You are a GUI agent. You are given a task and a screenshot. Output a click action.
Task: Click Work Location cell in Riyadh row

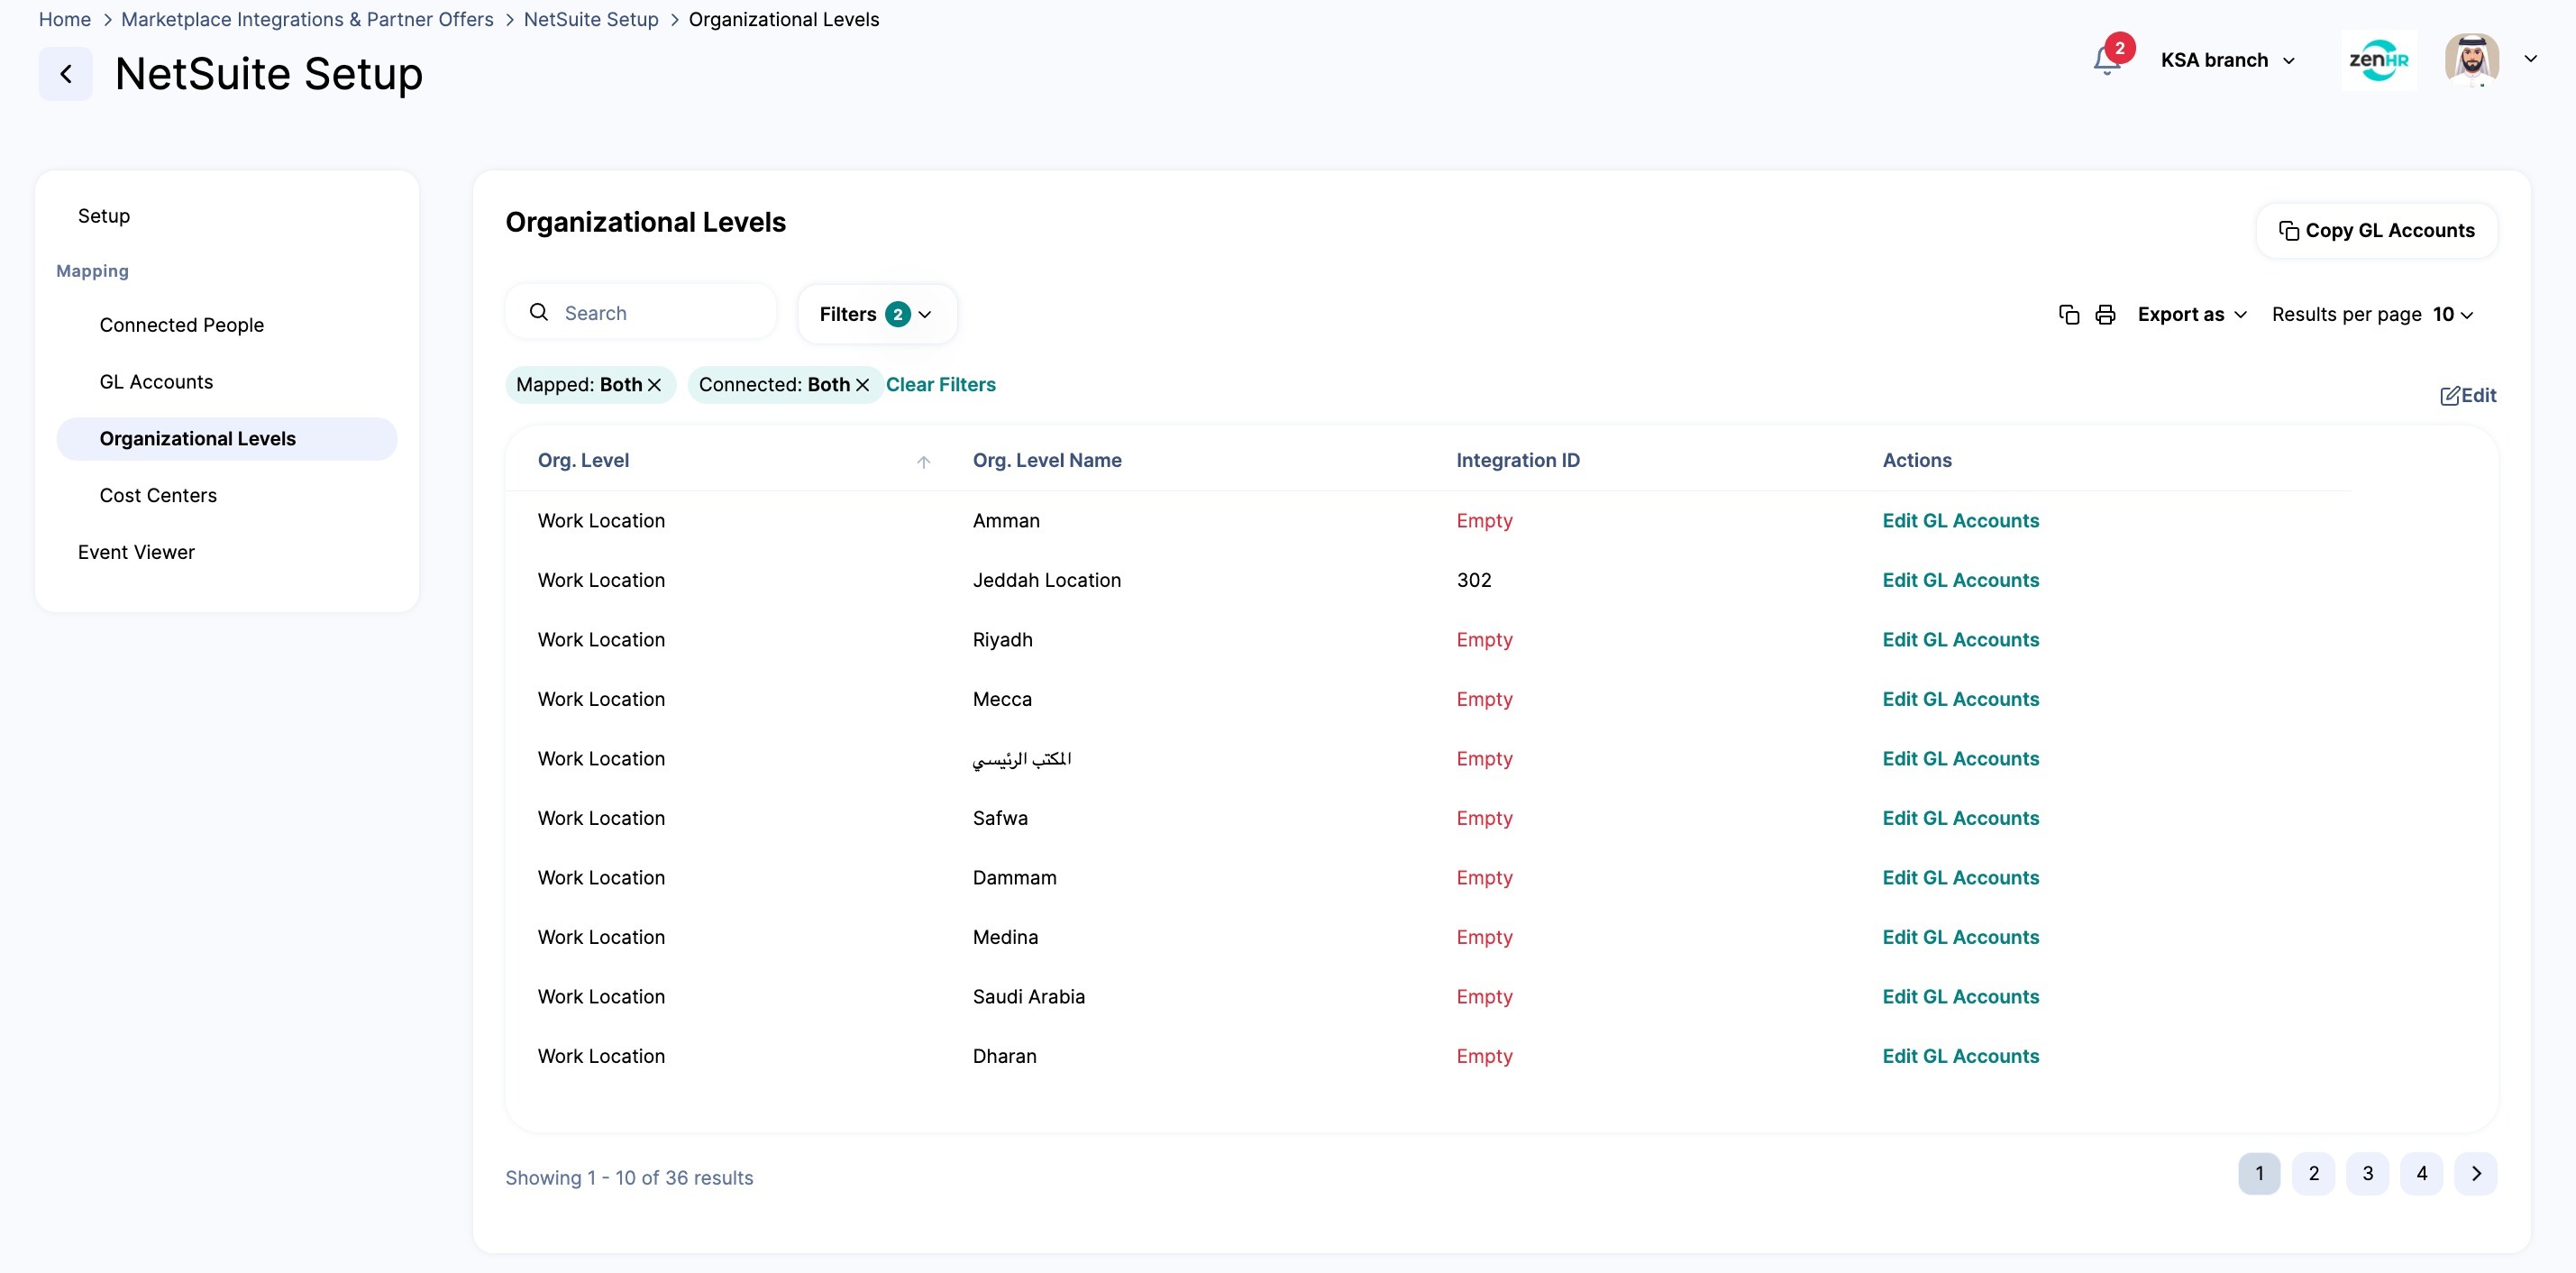(x=601, y=639)
